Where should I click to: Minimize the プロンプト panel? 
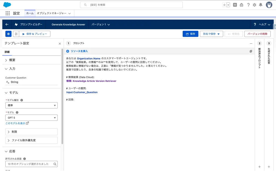tap(251, 43)
